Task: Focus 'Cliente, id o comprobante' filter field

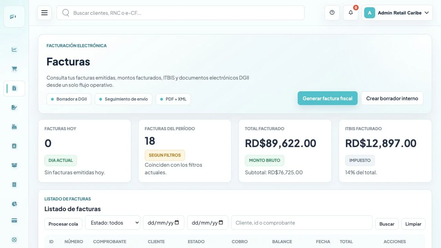Action: [302, 223]
